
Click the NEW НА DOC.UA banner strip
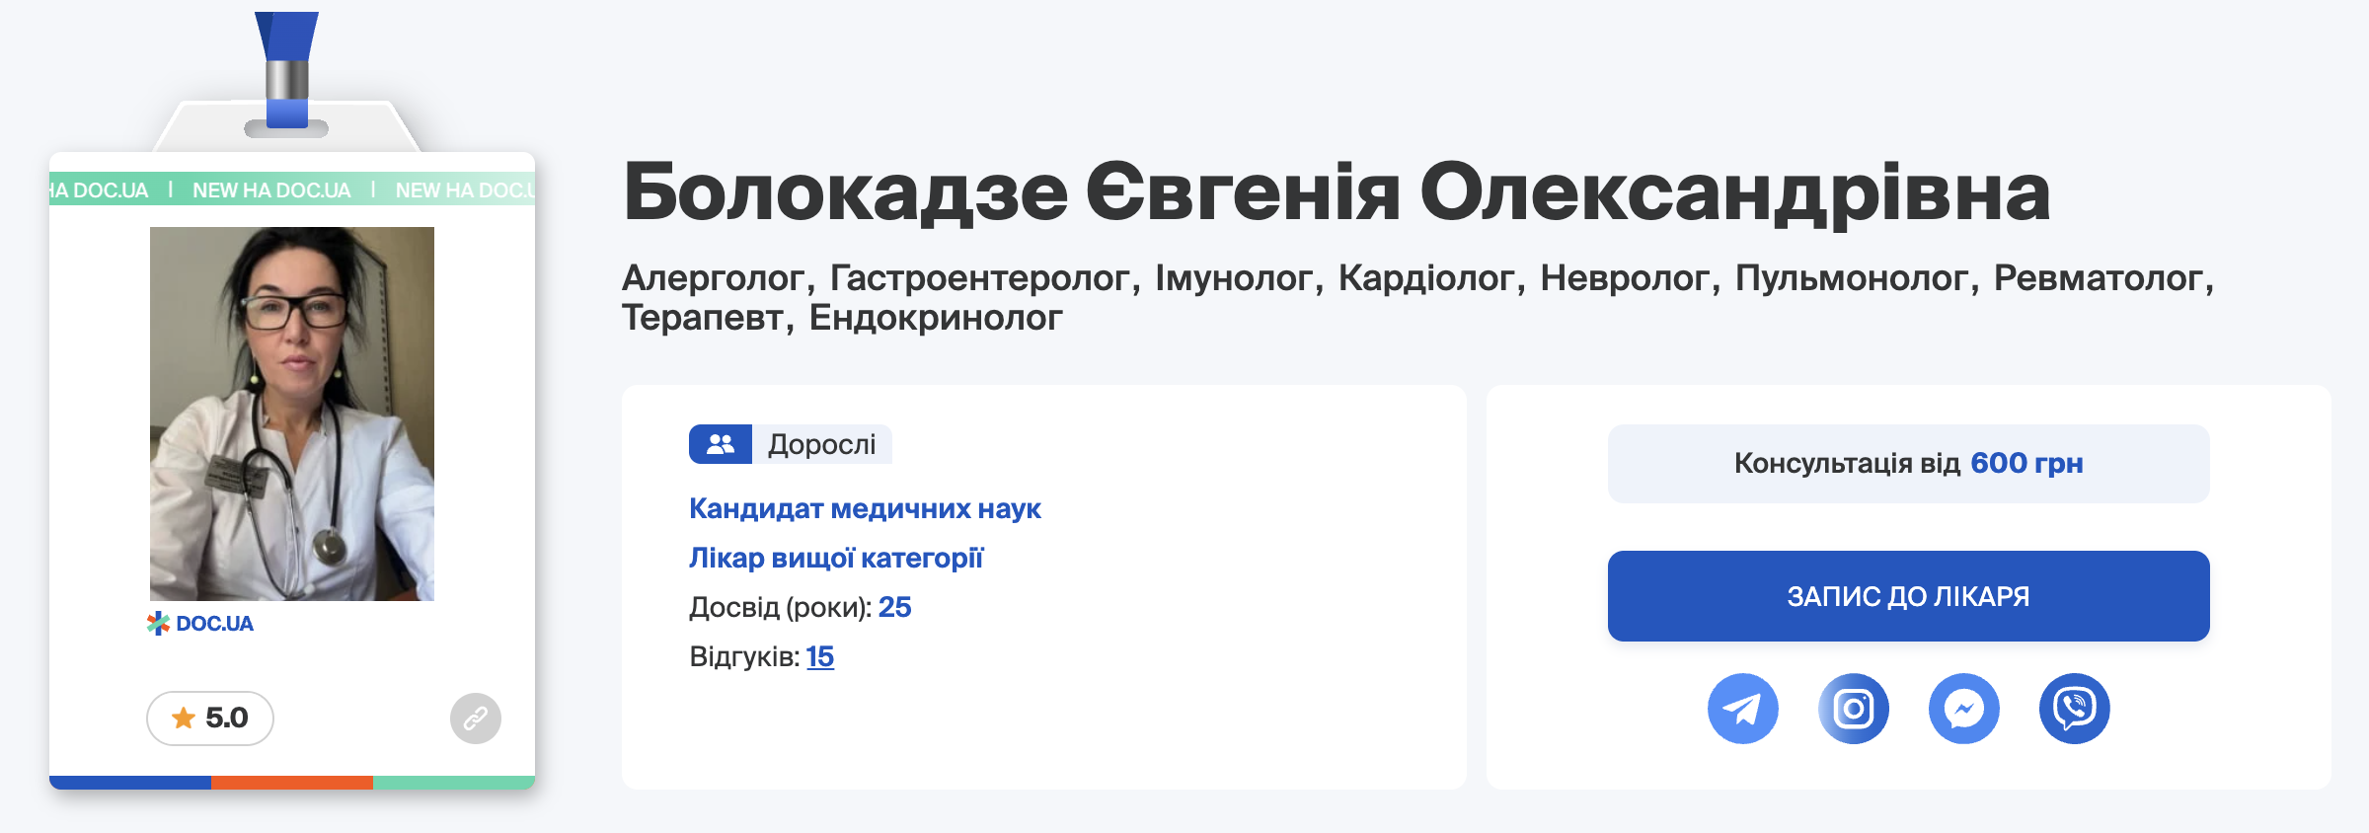tap(292, 189)
